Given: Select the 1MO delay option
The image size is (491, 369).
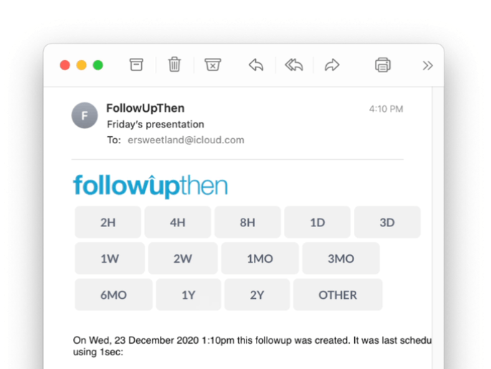Looking at the screenshot, I should coord(260,259).
